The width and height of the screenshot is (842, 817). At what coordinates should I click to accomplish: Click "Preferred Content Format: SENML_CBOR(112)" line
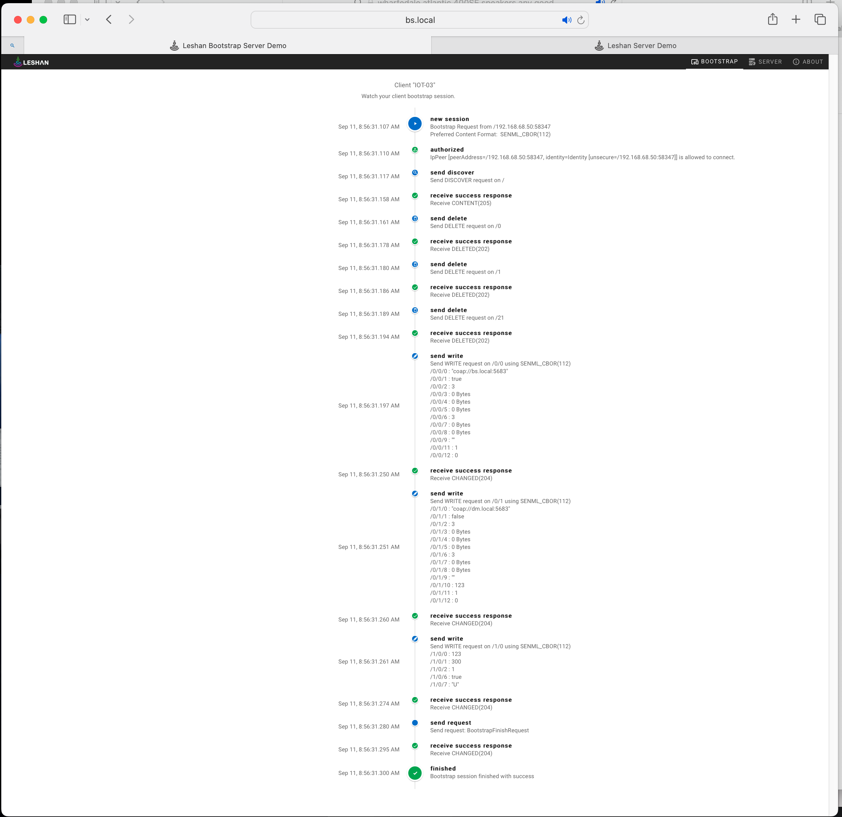[490, 134]
